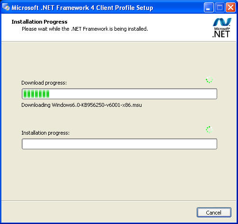
Task: Click the .NET wordmark under the logo
Action: coord(221,34)
